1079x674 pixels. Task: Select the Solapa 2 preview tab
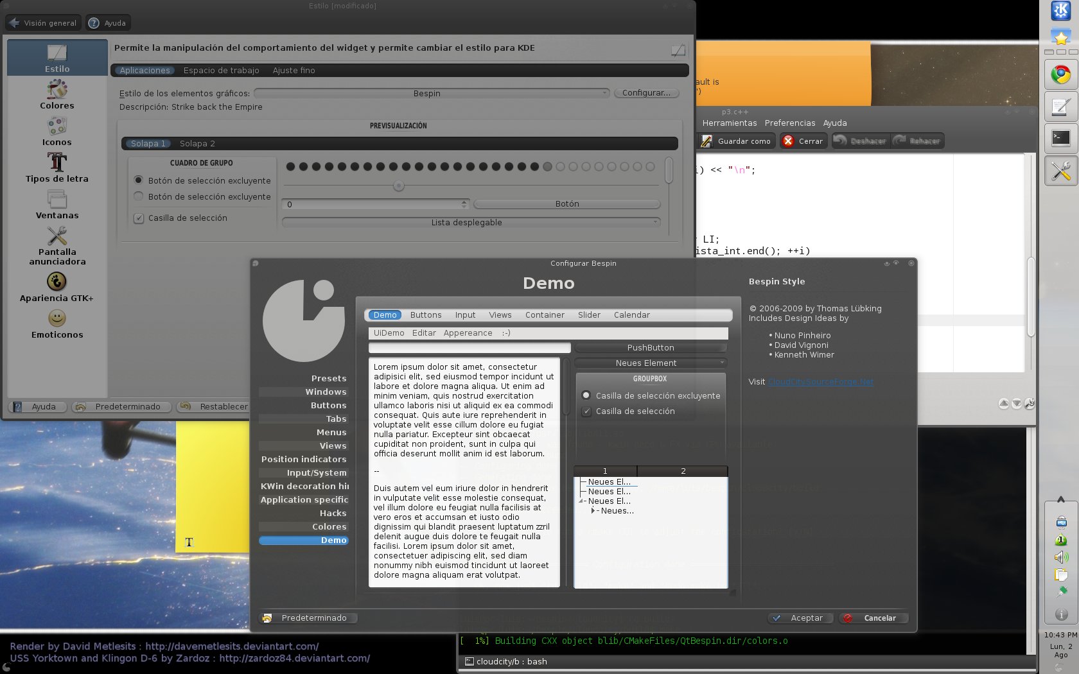point(197,144)
